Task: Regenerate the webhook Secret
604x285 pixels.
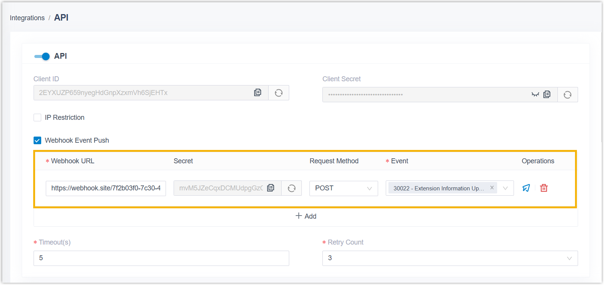Action: click(x=292, y=188)
